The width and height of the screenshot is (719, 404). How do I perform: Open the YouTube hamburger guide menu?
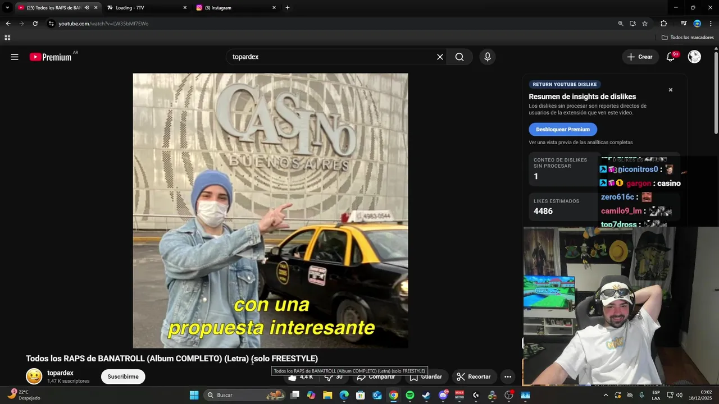pos(15,57)
